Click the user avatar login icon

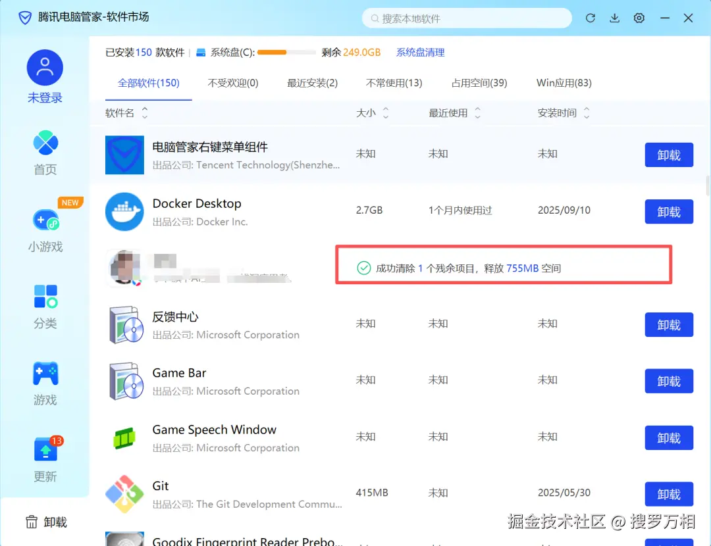click(x=45, y=68)
